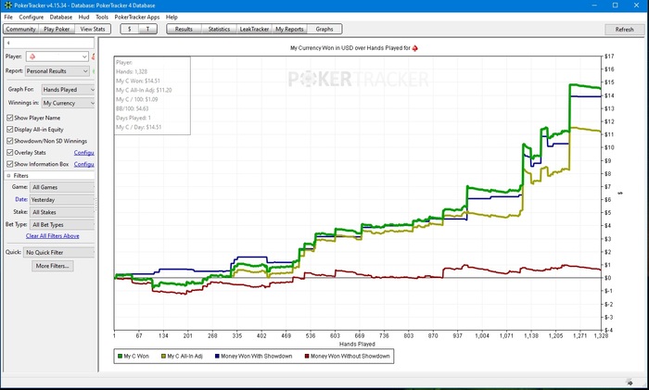Click Clear All Filters Above link
Image resolution: width=649 pixels, height=390 pixels.
click(53, 235)
